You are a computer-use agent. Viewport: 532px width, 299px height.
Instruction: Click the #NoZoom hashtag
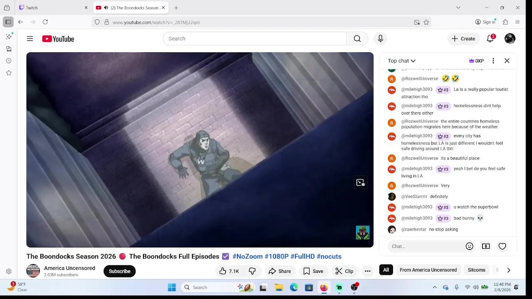(247, 256)
